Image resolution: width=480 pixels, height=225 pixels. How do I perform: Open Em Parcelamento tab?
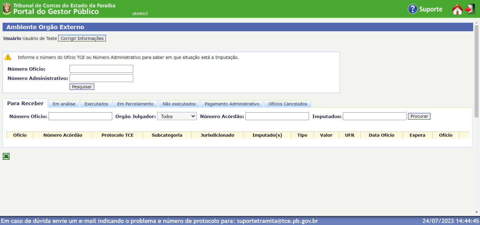coord(135,104)
